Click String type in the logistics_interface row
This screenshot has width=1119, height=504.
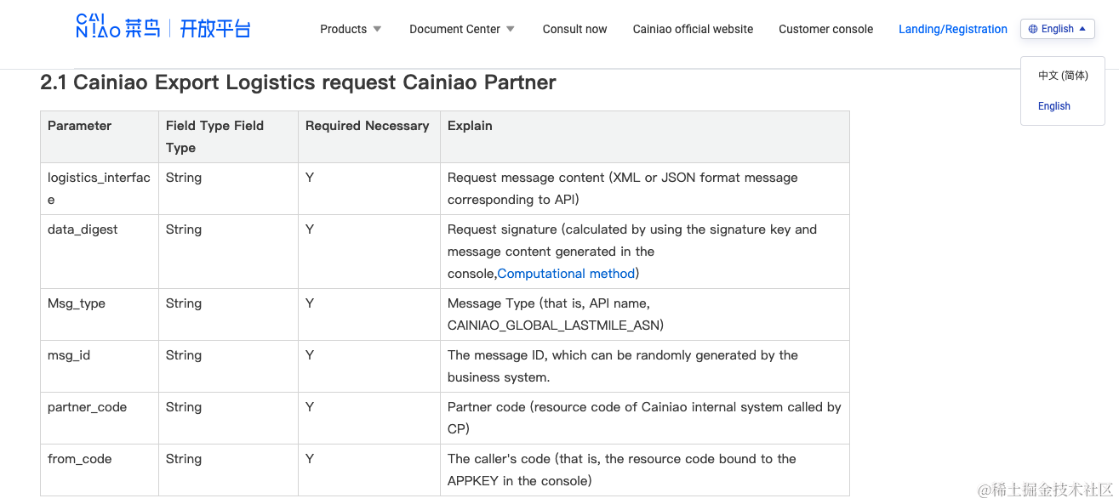coord(184,178)
